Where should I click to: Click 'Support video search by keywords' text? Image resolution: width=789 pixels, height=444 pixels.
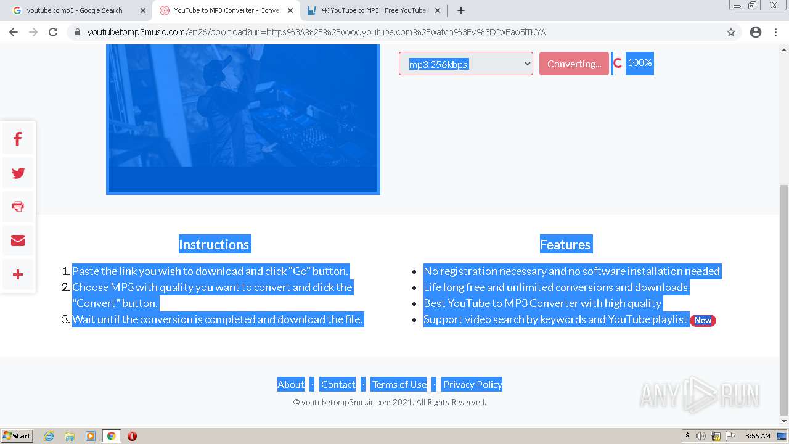point(555,319)
